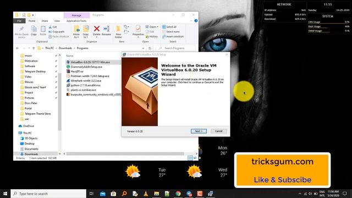Switch to details view layout icon

point(190,158)
